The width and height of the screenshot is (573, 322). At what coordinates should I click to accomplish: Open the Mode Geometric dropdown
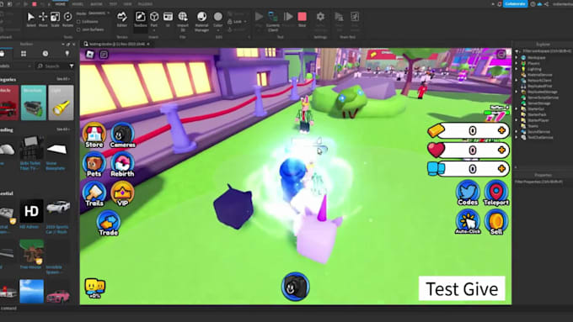click(x=99, y=13)
